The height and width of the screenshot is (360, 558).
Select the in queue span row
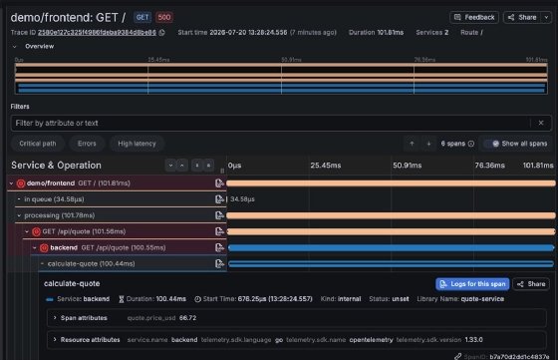[x=121, y=199]
